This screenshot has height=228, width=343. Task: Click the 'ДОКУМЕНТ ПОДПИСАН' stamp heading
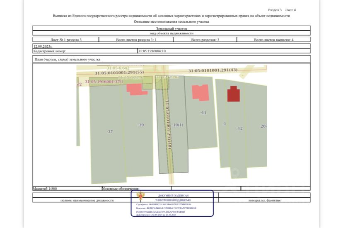pyautogui.click(x=173, y=196)
